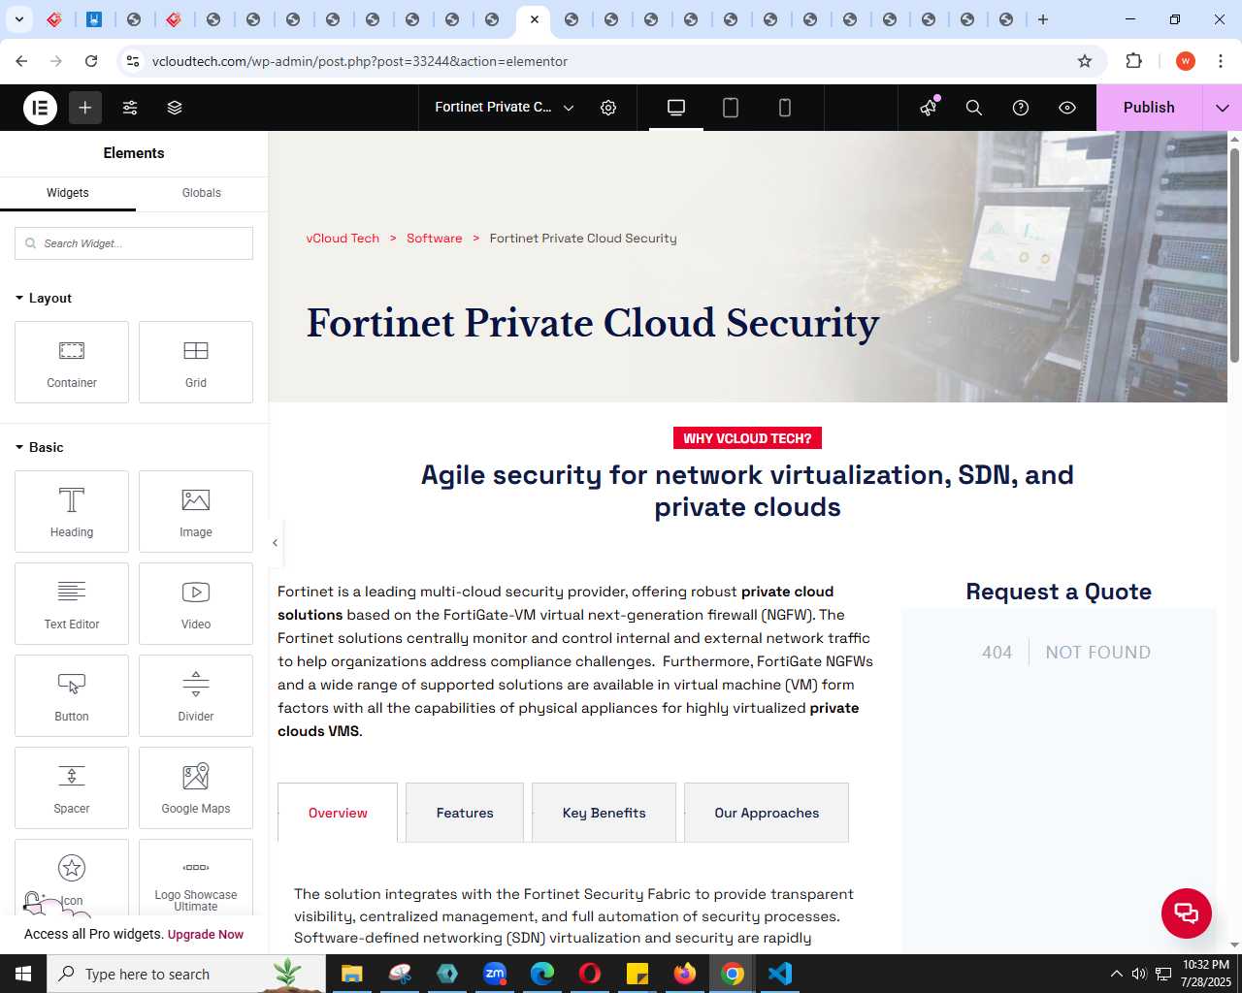Image resolution: width=1242 pixels, height=993 pixels.
Task: Switch to desktop responsive view
Action: (676, 108)
